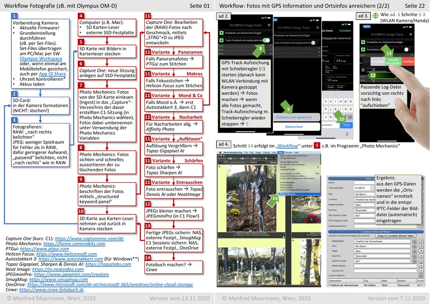
Task: Click the 'KG Albern' cell in the Location Shown table
Action: 372,285
